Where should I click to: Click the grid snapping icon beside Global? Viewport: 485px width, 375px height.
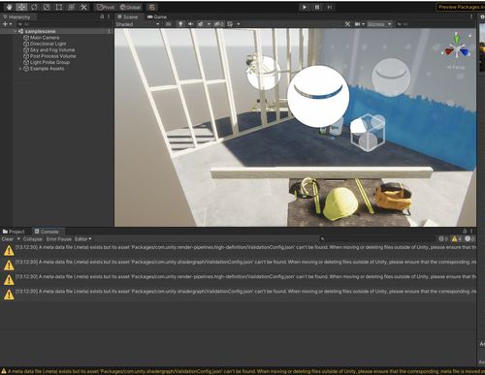click(151, 7)
